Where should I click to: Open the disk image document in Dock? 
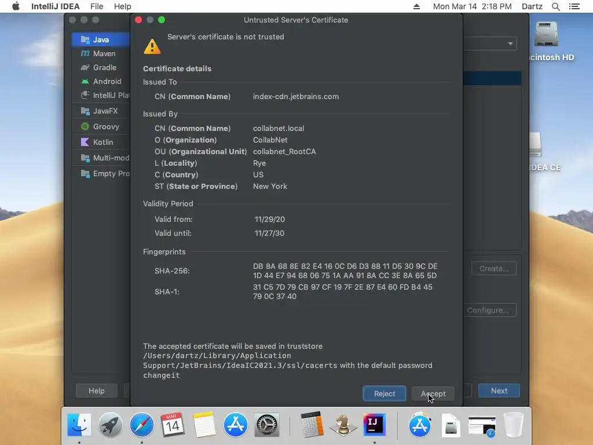click(451, 425)
